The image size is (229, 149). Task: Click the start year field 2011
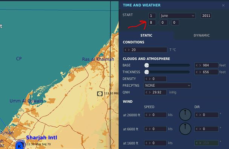(x=206, y=16)
